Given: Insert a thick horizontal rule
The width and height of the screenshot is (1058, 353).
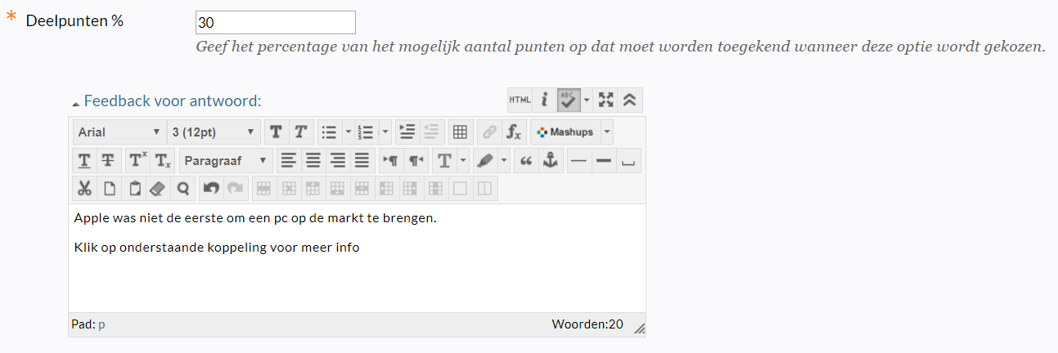Looking at the screenshot, I should pyautogui.click(x=604, y=160).
